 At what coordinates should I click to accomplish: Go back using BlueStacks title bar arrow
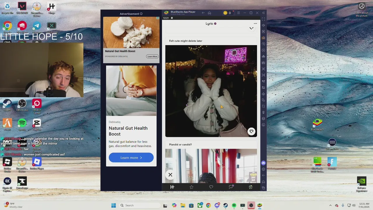(203, 13)
